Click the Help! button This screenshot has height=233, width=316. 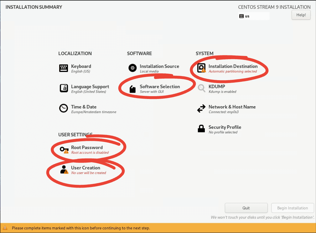[x=301, y=15]
